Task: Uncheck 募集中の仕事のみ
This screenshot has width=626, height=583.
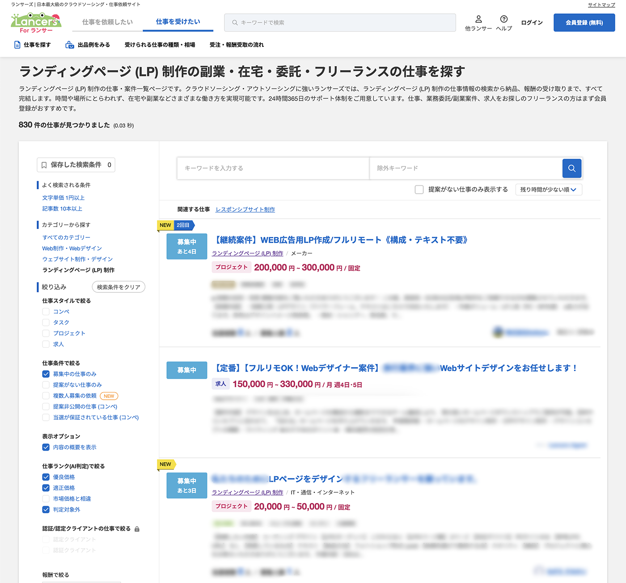Action: [x=46, y=374]
